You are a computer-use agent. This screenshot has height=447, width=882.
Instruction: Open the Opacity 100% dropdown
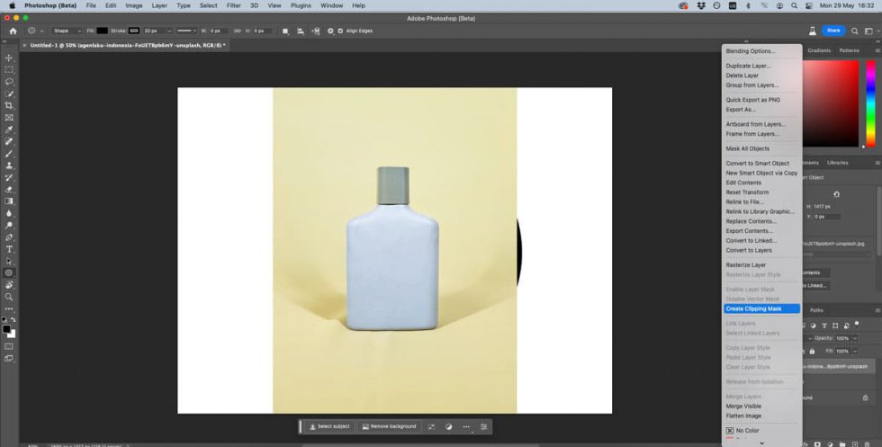tap(855, 338)
